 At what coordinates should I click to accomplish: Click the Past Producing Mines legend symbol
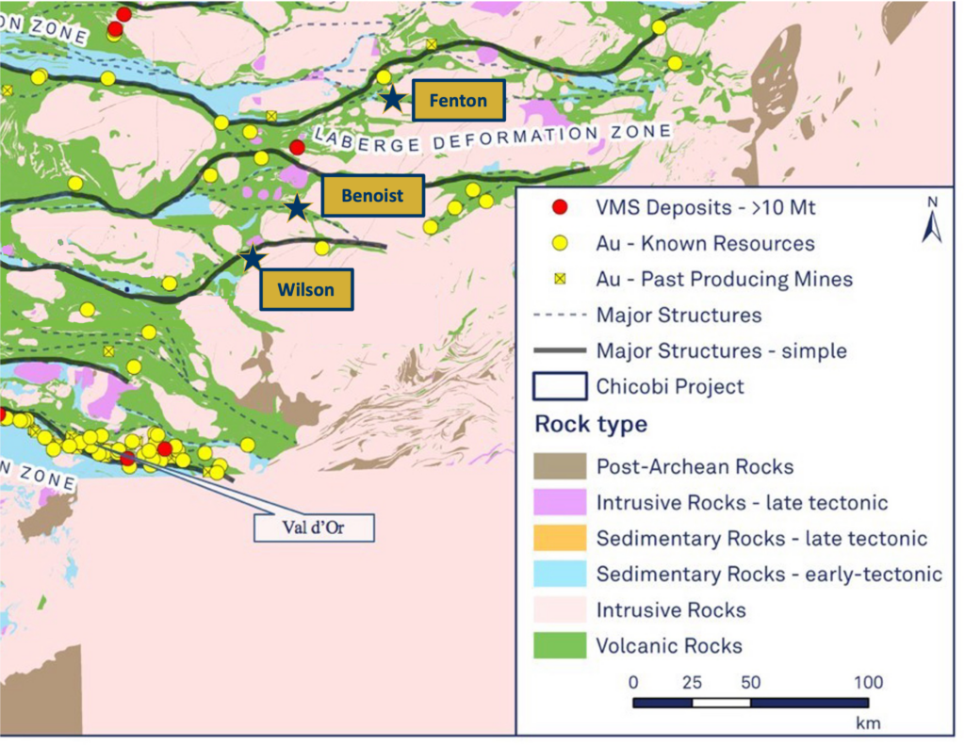pyautogui.click(x=559, y=280)
